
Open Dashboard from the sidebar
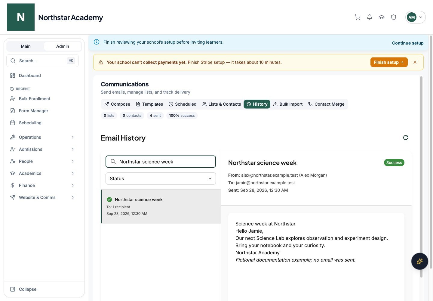(42, 76)
